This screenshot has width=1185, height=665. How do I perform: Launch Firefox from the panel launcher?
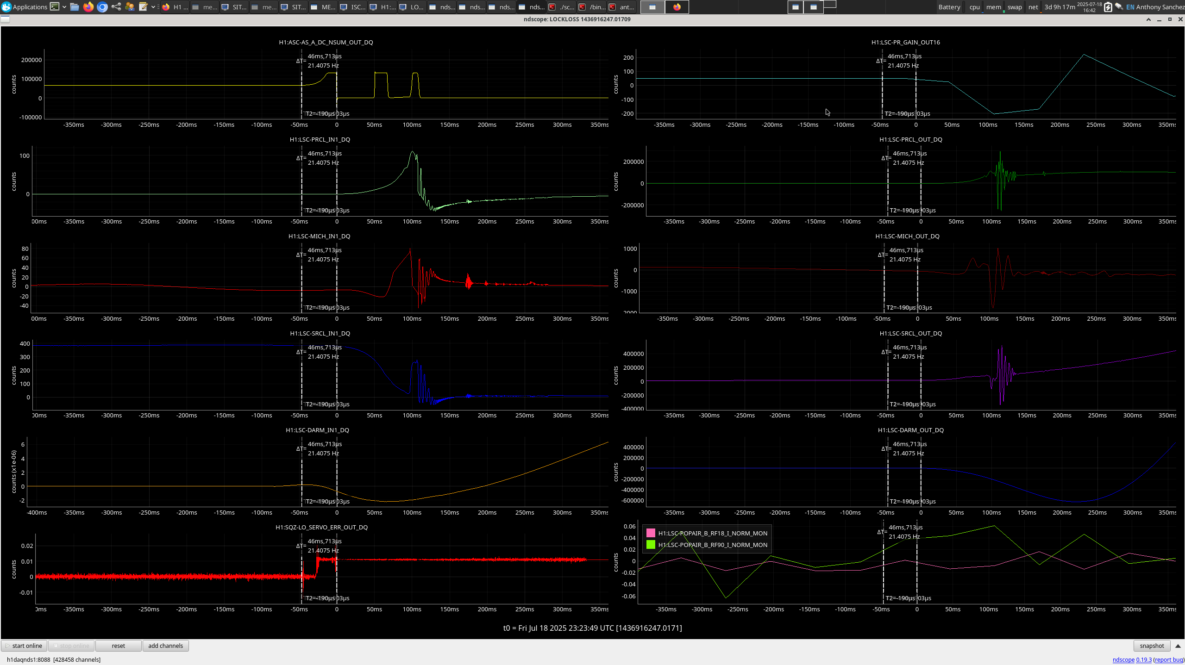[88, 7]
